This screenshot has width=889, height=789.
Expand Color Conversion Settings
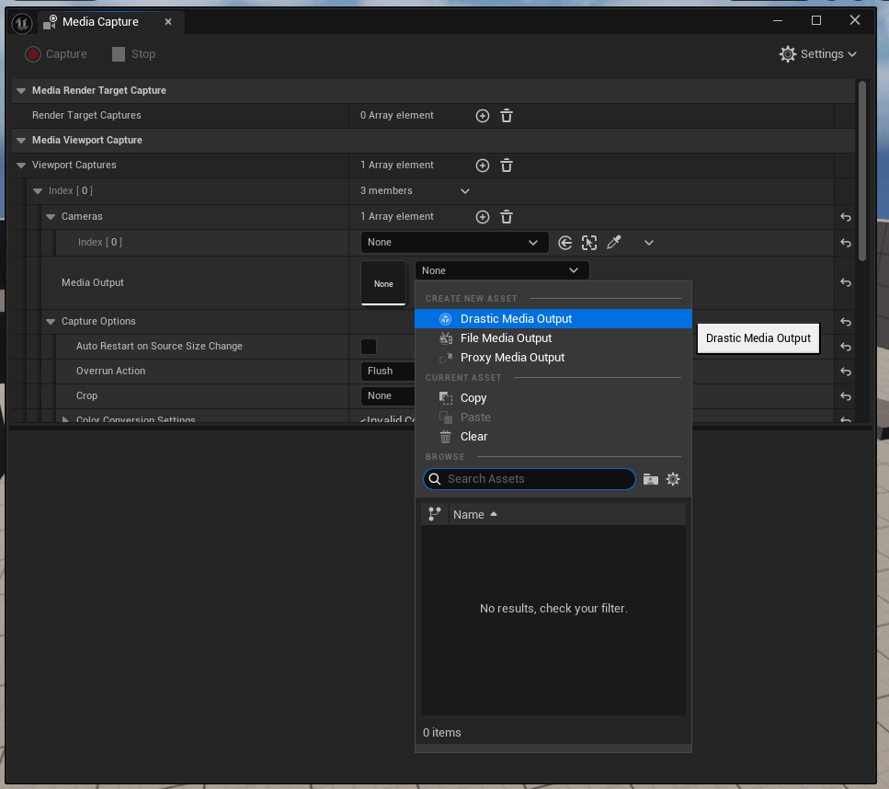(65, 419)
